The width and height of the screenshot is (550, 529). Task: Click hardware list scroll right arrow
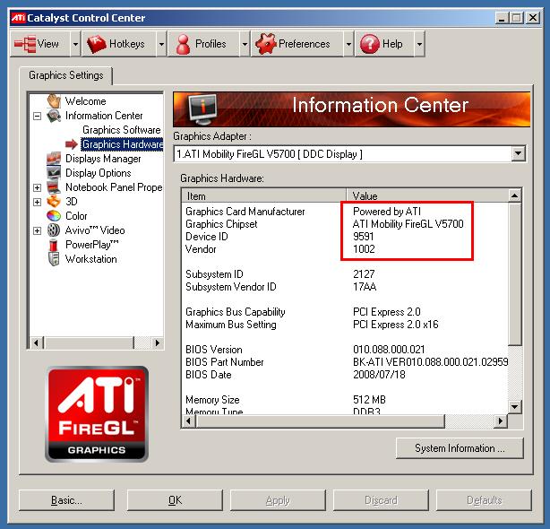(x=501, y=421)
